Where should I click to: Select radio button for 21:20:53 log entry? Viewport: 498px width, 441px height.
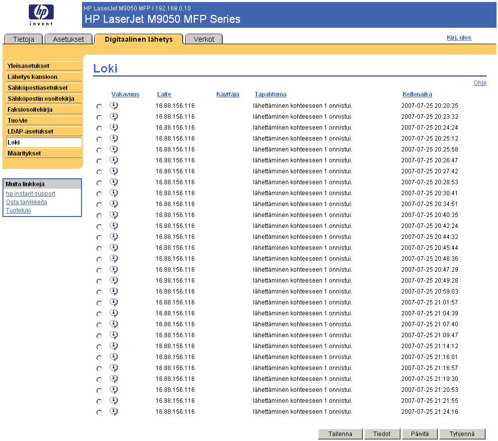[x=99, y=390]
